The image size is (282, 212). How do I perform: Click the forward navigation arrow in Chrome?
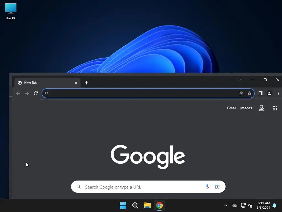(x=27, y=93)
